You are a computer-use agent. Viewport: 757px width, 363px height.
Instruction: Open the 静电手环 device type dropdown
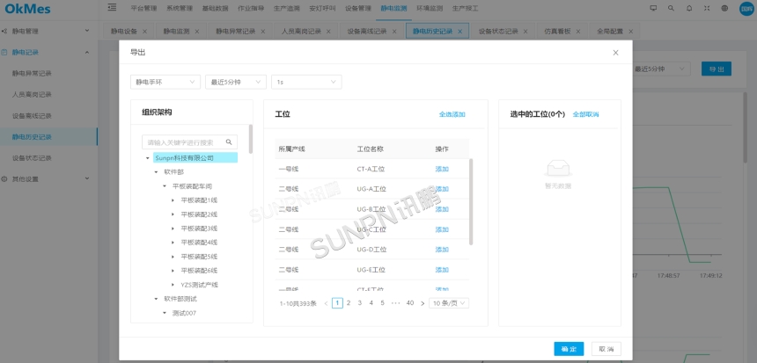pyautogui.click(x=165, y=82)
